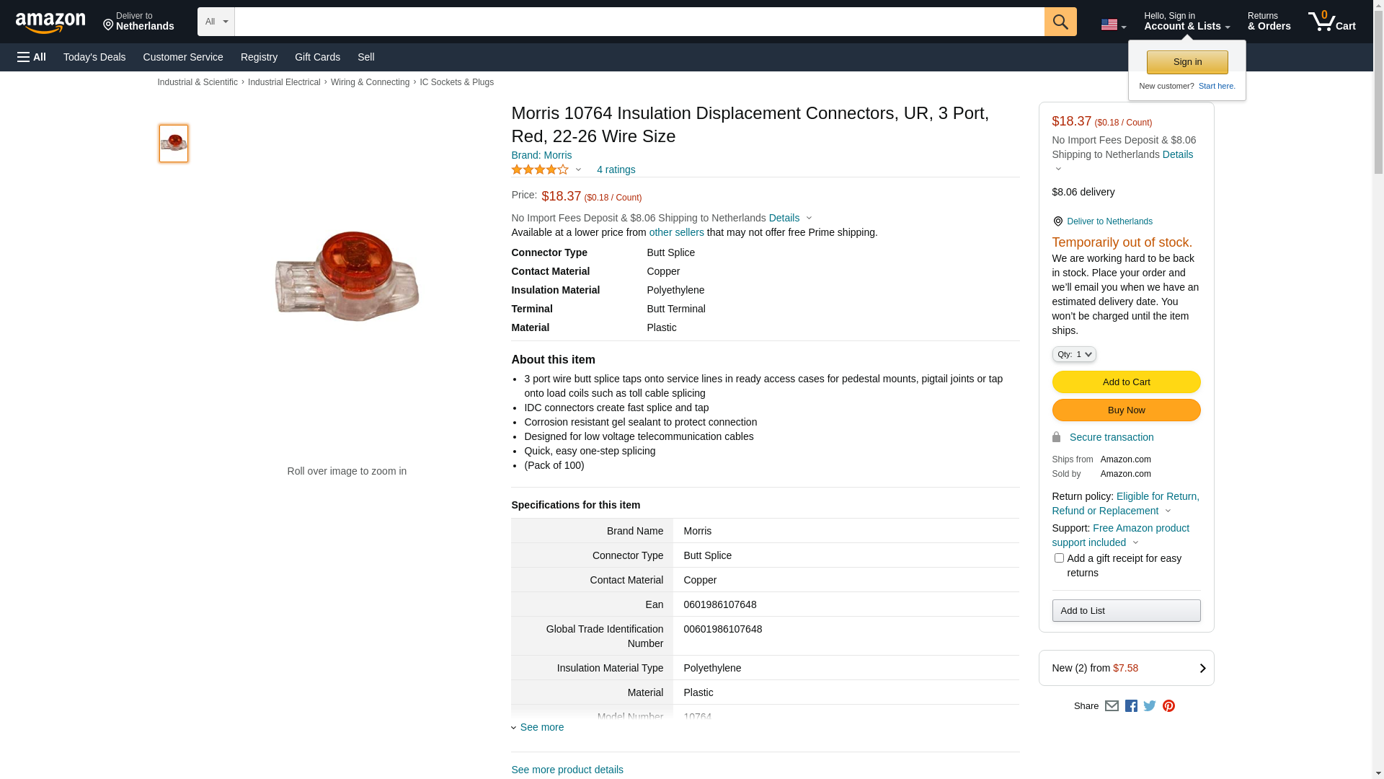Open Gift Cards navigation item

317,57
